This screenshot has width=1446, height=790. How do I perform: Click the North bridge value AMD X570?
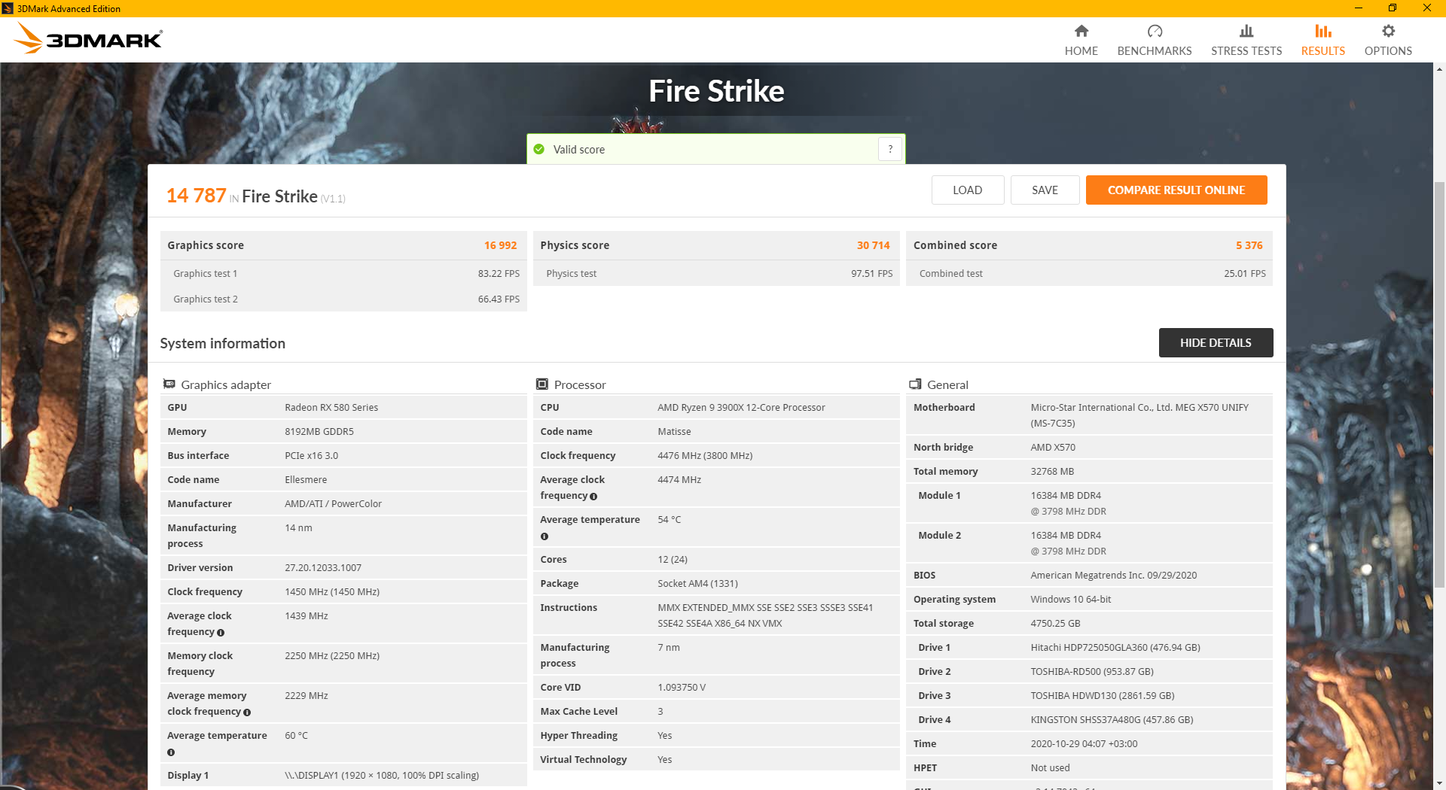tap(1053, 448)
